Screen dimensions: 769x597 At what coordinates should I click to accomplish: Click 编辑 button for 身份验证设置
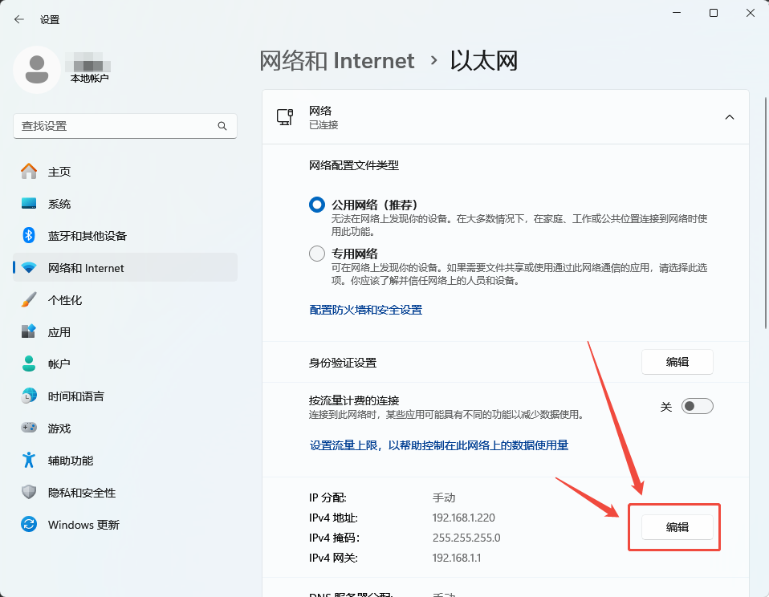(x=677, y=362)
